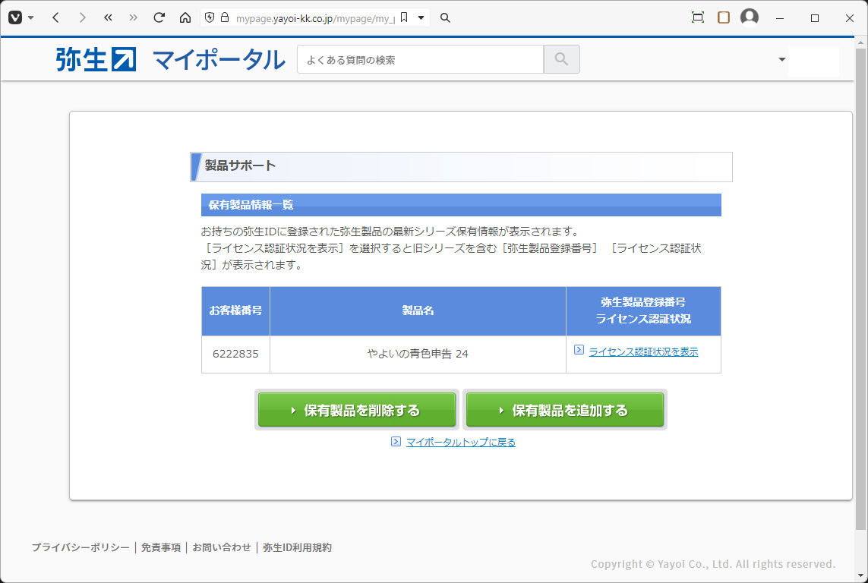This screenshot has height=583, width=868.
Task: Click the FAQ search magnifier button
Action: click(x=561, y=60)
